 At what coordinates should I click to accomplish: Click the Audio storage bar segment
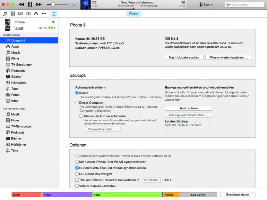click(26, 195)
